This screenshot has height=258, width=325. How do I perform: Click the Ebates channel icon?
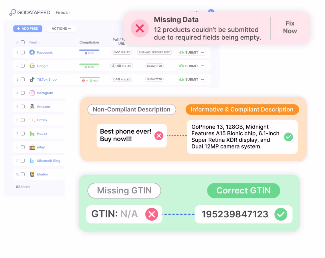32,174
